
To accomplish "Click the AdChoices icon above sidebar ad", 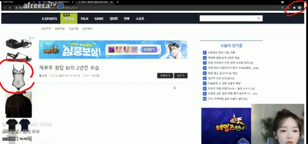I will point(30,38).
